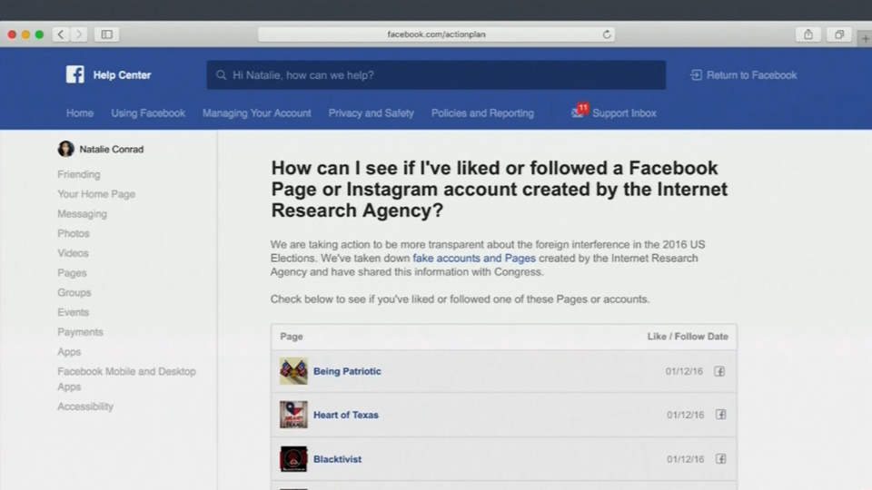
Task: Select Messaging in the sidebar
Action: pos(83,214)
